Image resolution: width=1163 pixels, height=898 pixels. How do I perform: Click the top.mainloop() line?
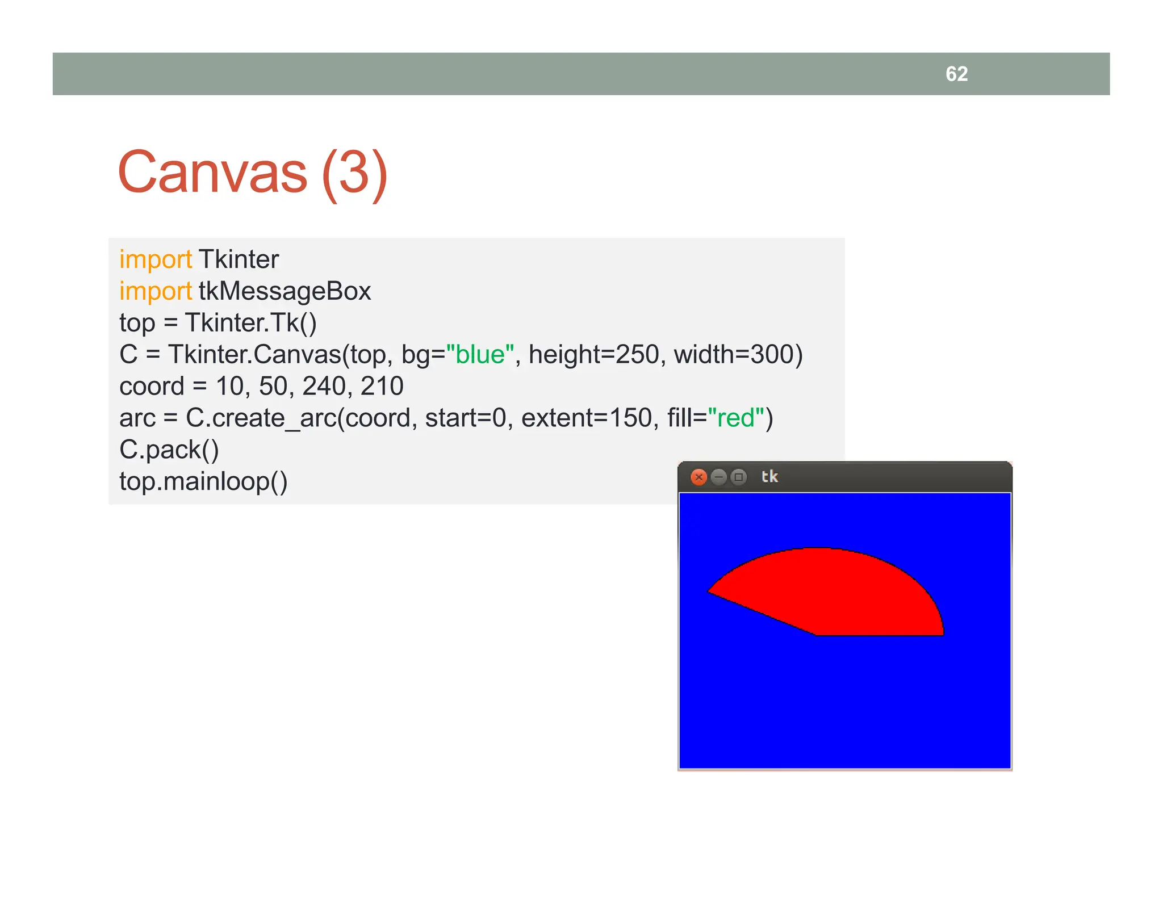(x=203, y=482)
